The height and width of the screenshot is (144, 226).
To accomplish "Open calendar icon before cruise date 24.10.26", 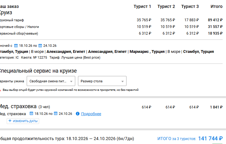I will [40, 46].
